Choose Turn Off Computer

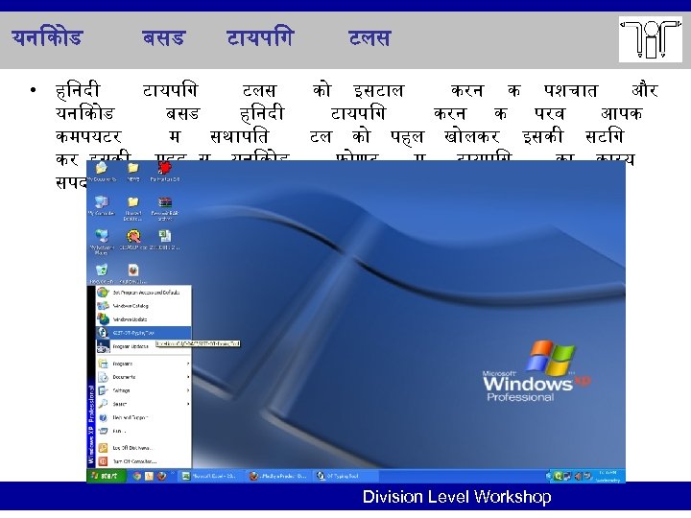[144, 461]
